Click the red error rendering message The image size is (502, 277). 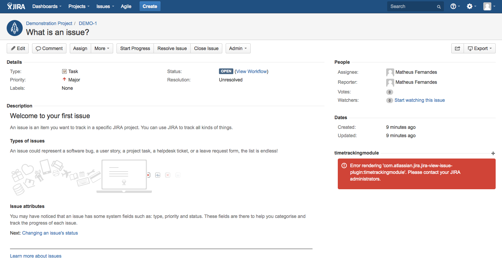pyautogui.click(x=417, y=174)
